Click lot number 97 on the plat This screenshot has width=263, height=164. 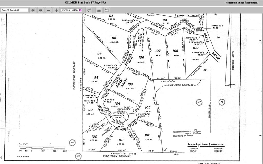pos(99,54)
